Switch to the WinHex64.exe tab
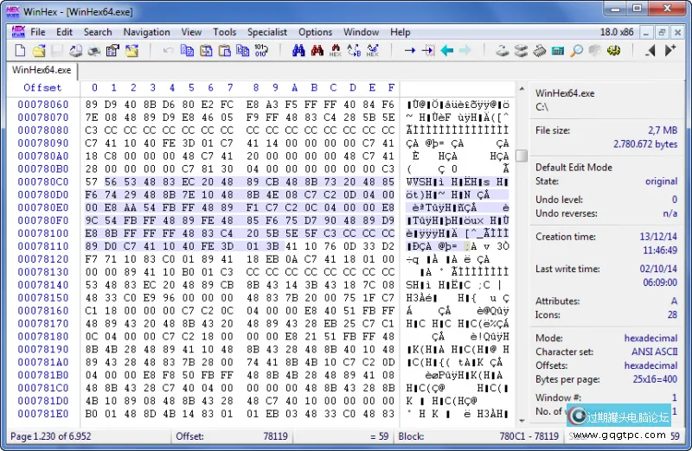The image size is (692, 451). point(41,70)
